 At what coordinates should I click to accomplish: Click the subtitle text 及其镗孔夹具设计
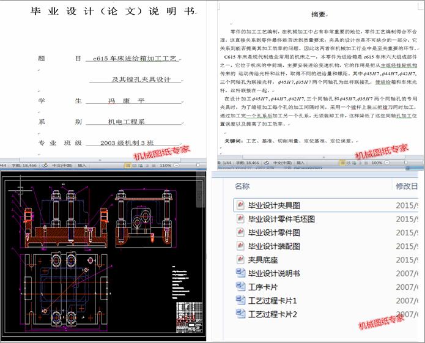point(141,79)
